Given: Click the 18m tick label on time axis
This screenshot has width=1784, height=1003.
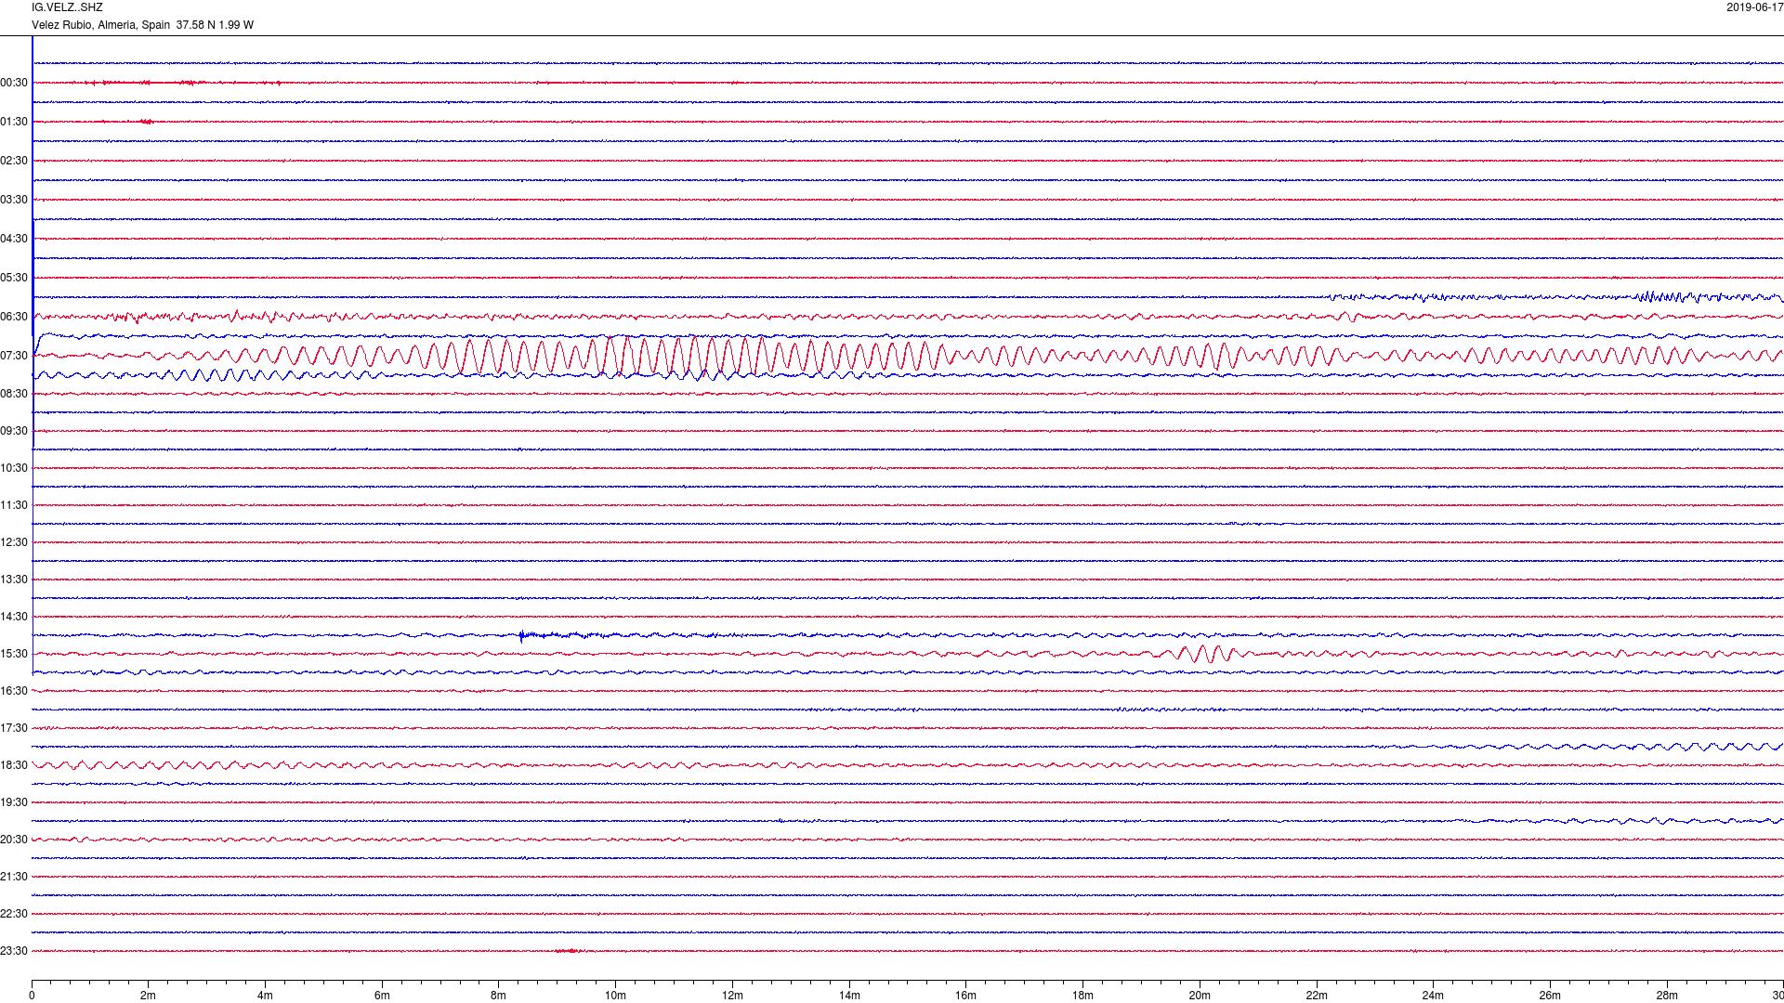Looking at the screenshot, I should coord(1082,996).
